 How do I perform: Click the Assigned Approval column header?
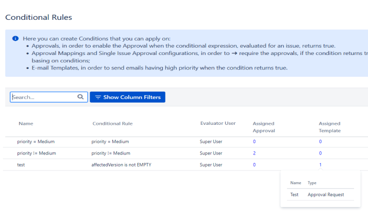264,127
